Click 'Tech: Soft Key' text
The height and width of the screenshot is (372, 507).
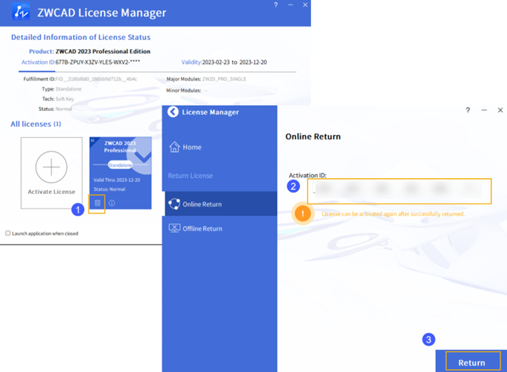click(x=58, y=99)
